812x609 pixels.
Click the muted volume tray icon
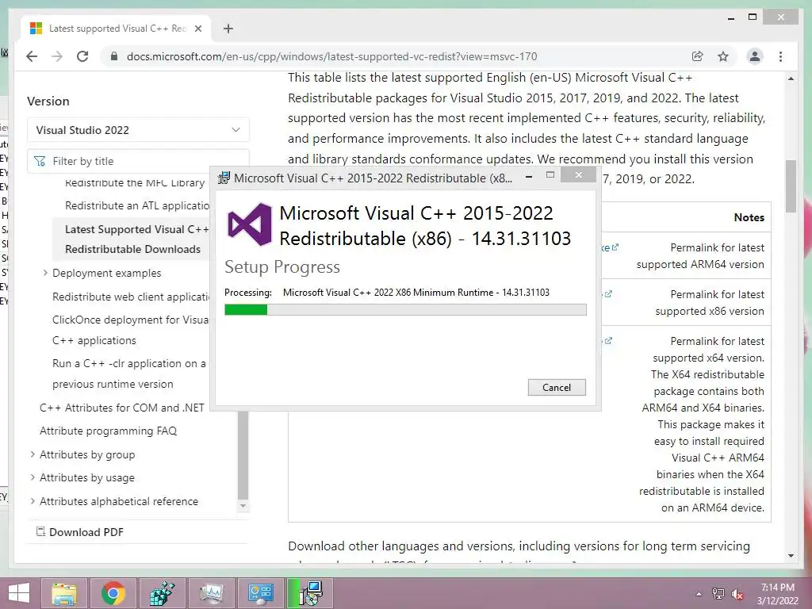pos(737,594)
